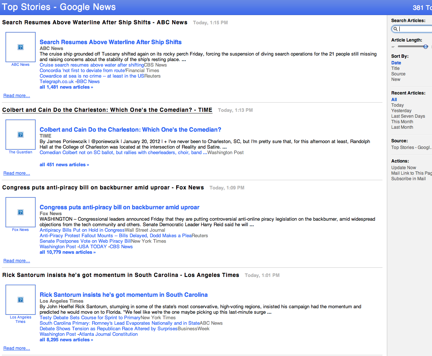The width and height of the screenshot is (432, 356).
Task: Click Subscribe in Mail action
Action: coord(408,179)
